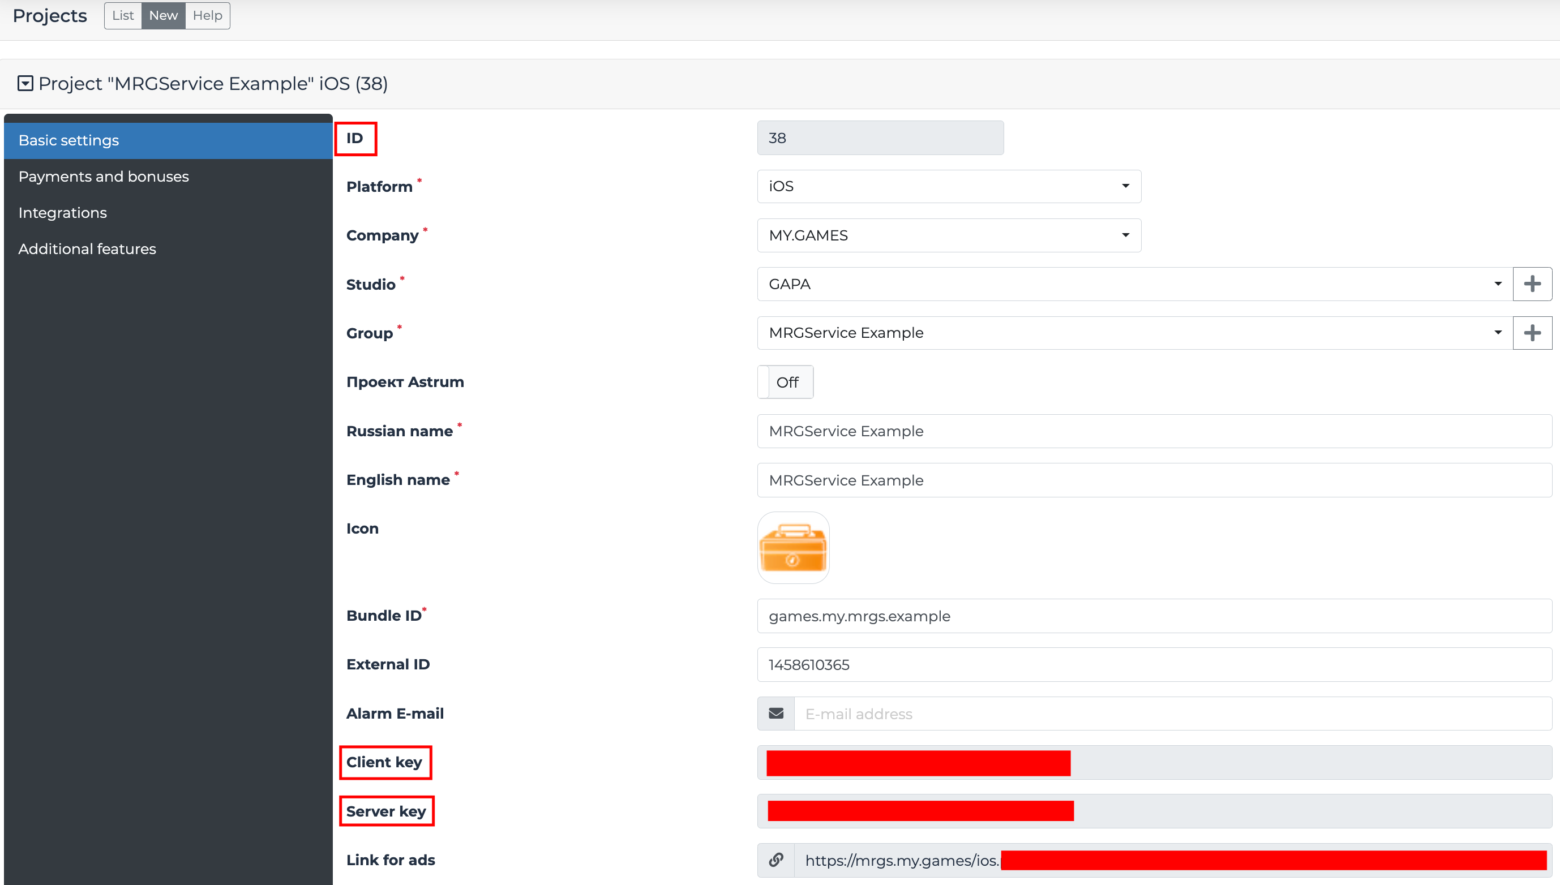The height and width of the screenshot is (885, 1560).
Task: Click the orange toolbox project icon
Action: point(793,548)
